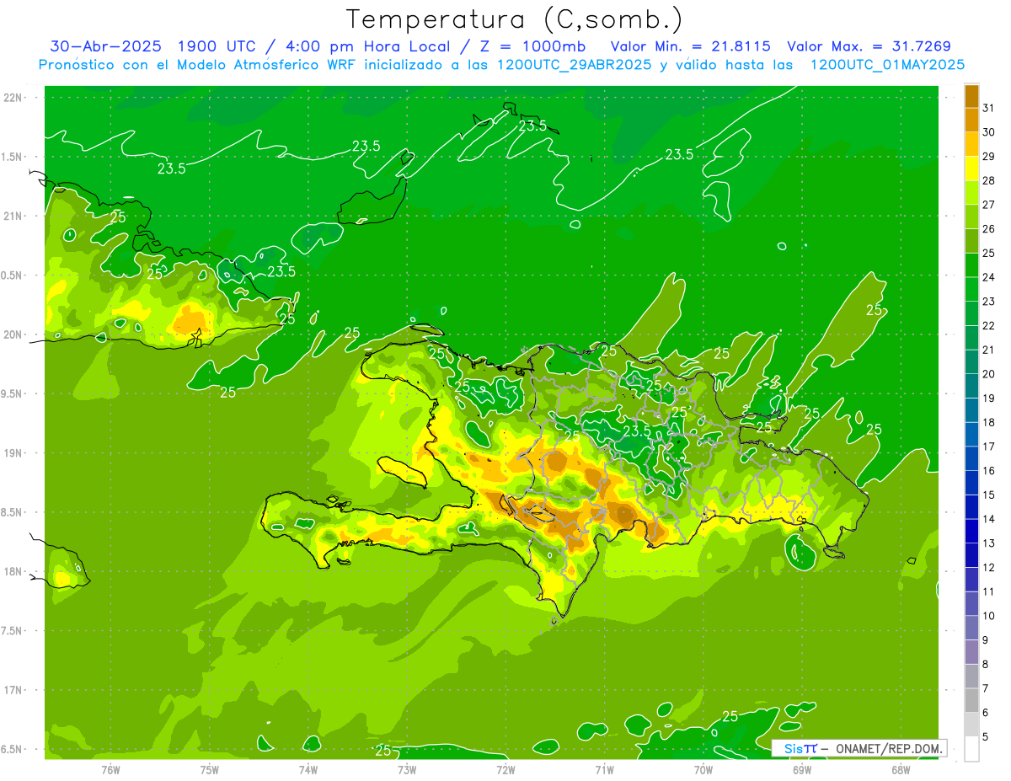Click the "ONAMET/REP.DOM." credit label
Screen dimensions: 1011x781
[888, 748]
